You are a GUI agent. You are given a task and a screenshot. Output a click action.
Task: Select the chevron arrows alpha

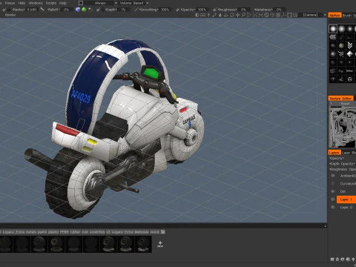[350, 45]
